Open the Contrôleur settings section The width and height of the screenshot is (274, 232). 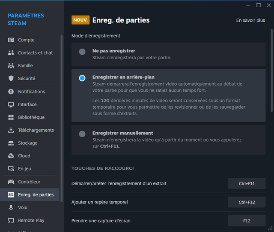(x=30, y=182)
